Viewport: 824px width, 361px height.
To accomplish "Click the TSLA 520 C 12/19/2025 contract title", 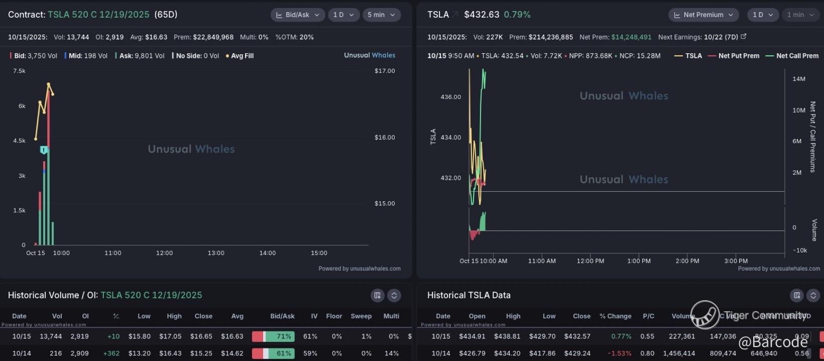I will (98, 15).
